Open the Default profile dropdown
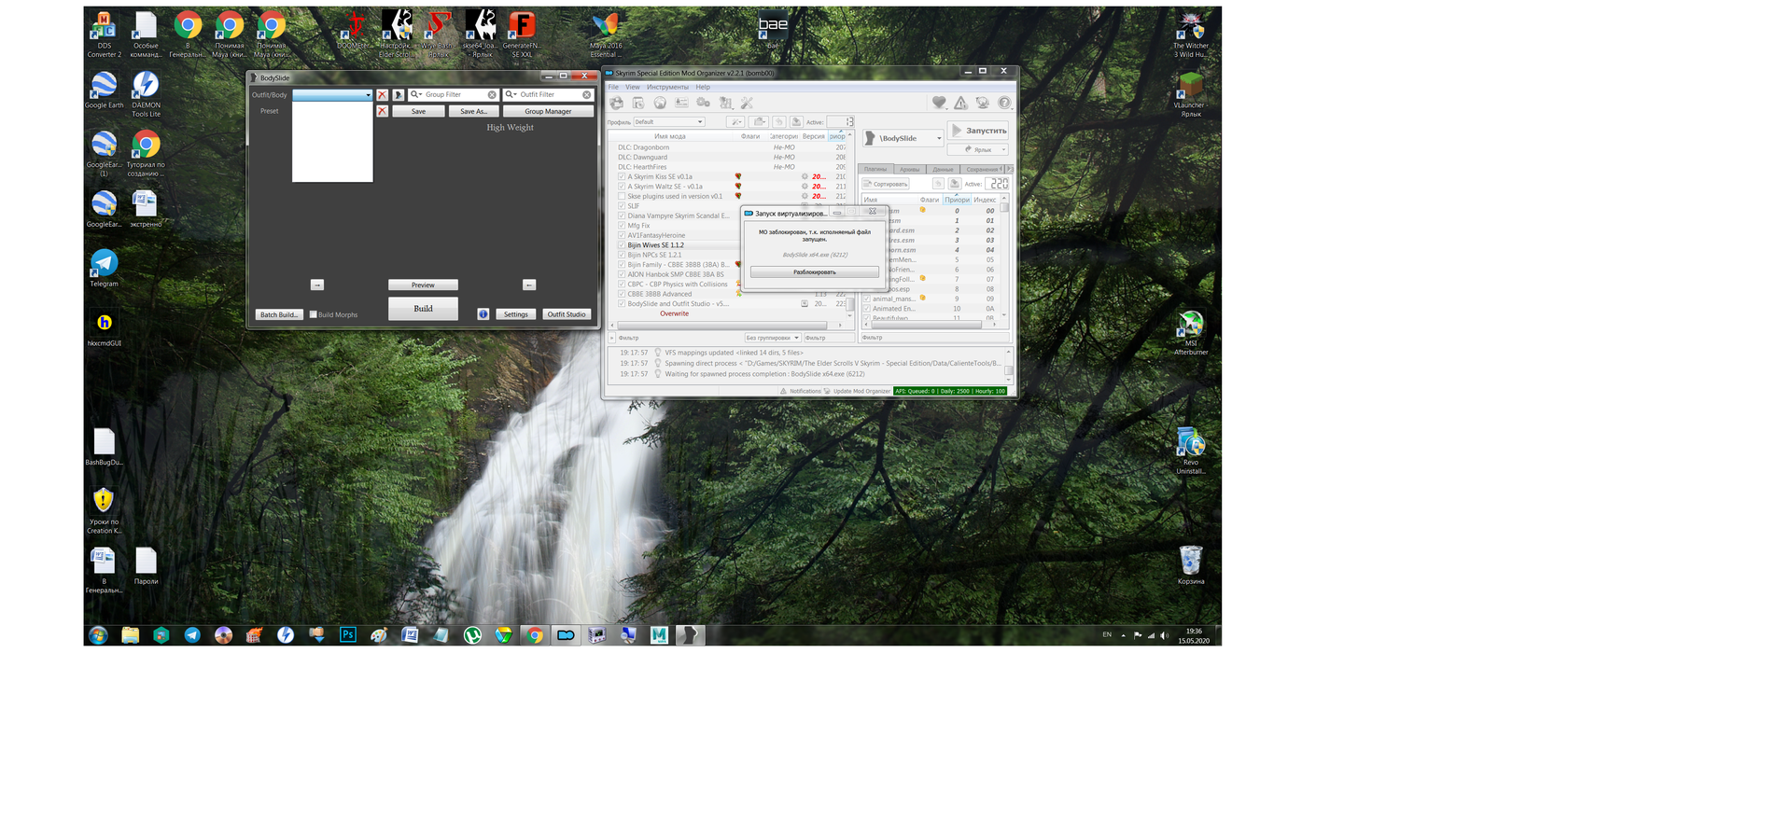 (668, 122)
